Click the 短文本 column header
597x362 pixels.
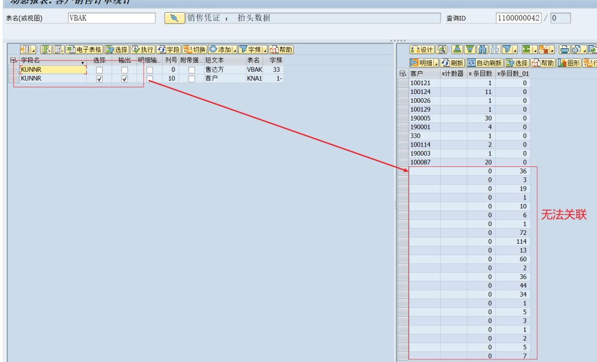[224, 60]
